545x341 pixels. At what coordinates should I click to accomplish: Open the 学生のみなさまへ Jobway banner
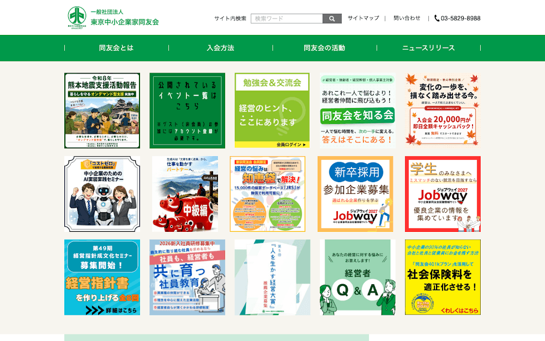(443, 194)
